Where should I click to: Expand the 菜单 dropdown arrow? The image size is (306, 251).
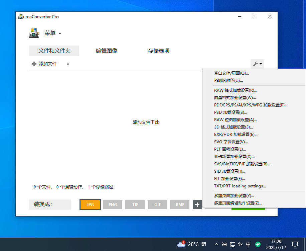[60, 33]
